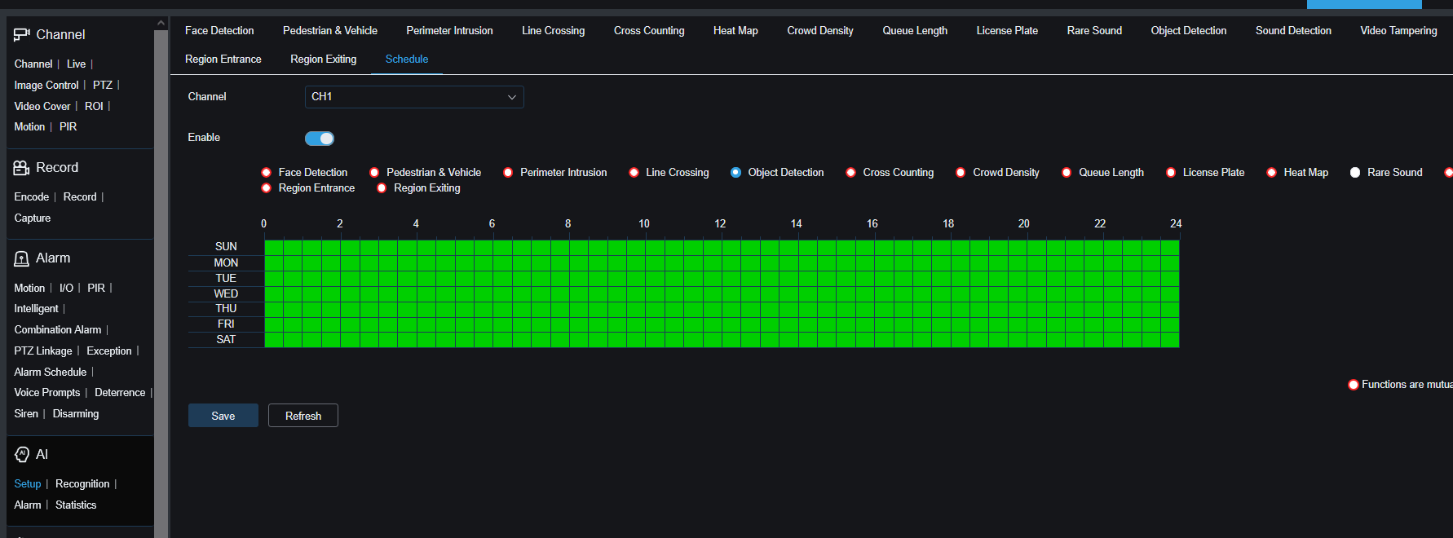This screenshot has width=1453, height=538.
Task: Switch to the Region Exiting tab
Action: (x=324, y=60)
